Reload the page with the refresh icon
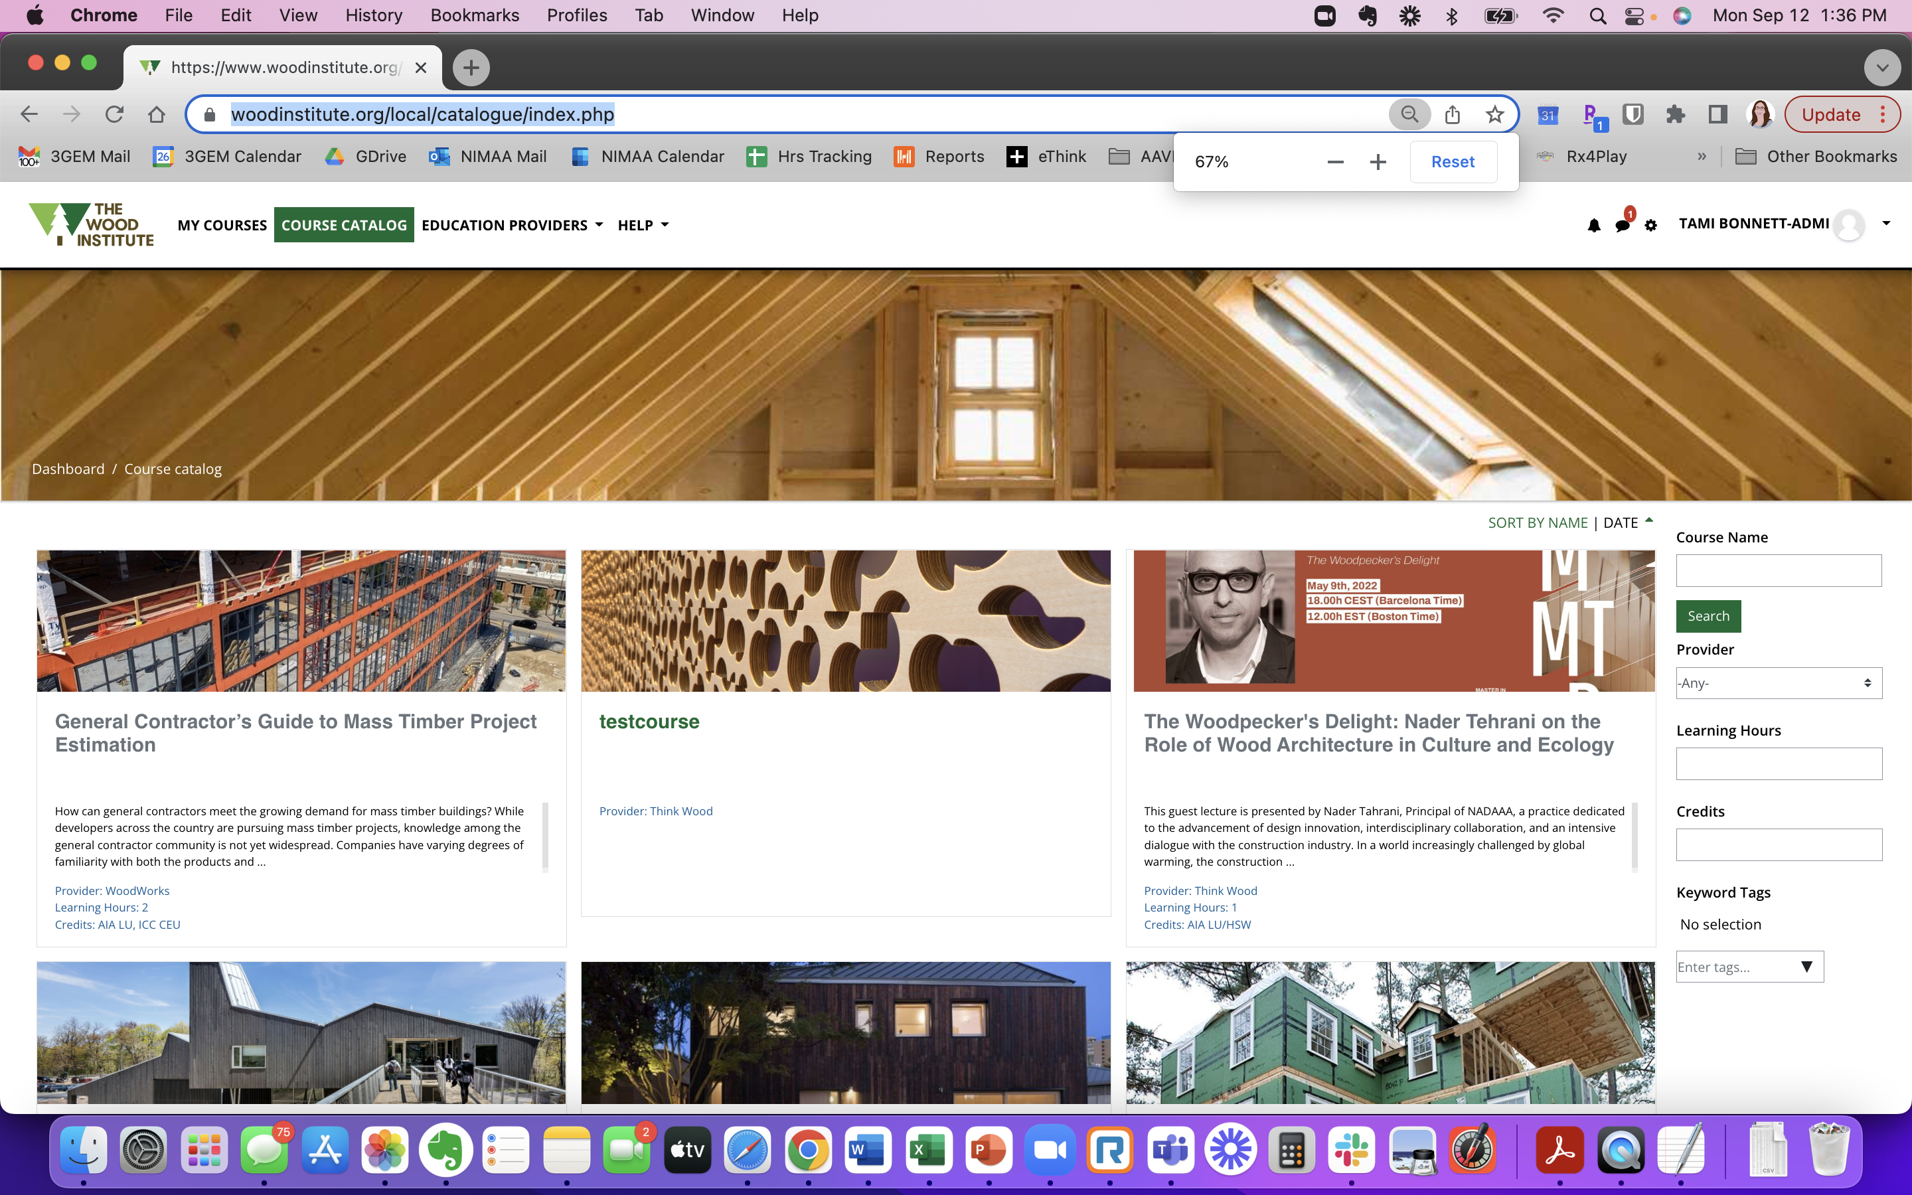The image size is (1912, 1195). tap(115, 115)
